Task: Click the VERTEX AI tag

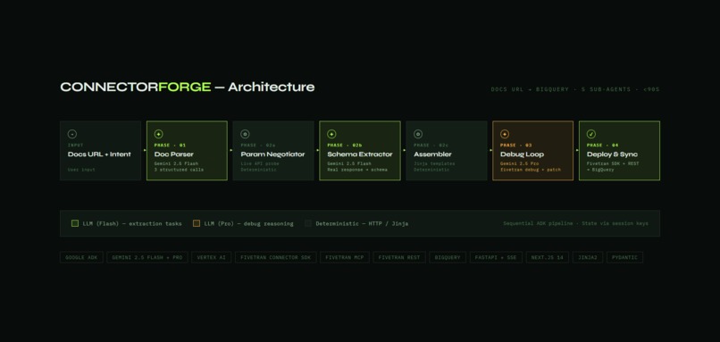Action: click(x=211, y=257)
